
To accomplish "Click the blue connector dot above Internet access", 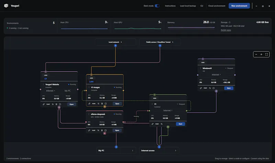I will [159, 147].
